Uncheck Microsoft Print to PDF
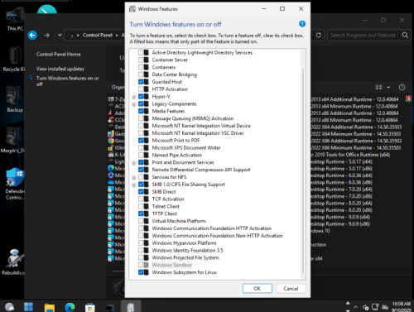 [x=141, y=140]
